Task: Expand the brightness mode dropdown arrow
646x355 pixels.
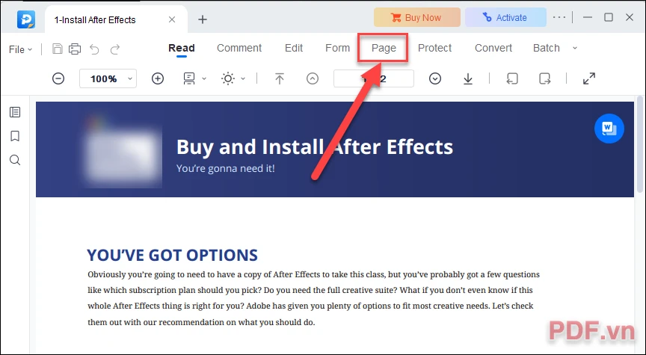Action: click(243, 78)
